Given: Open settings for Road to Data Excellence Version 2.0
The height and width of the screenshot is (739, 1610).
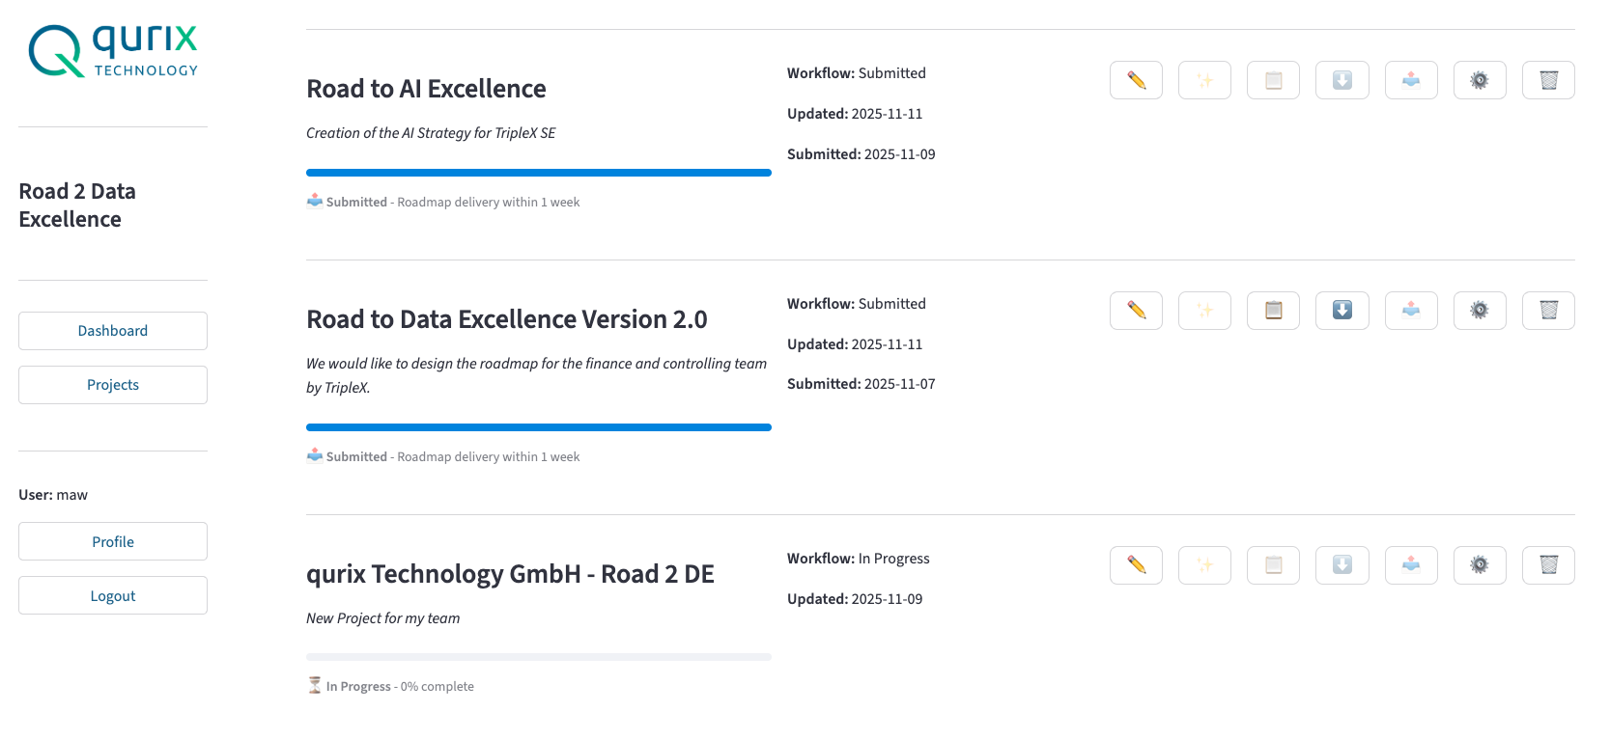Looking at the screenshot, I should pyautogui.click(x=1480, y=310).
